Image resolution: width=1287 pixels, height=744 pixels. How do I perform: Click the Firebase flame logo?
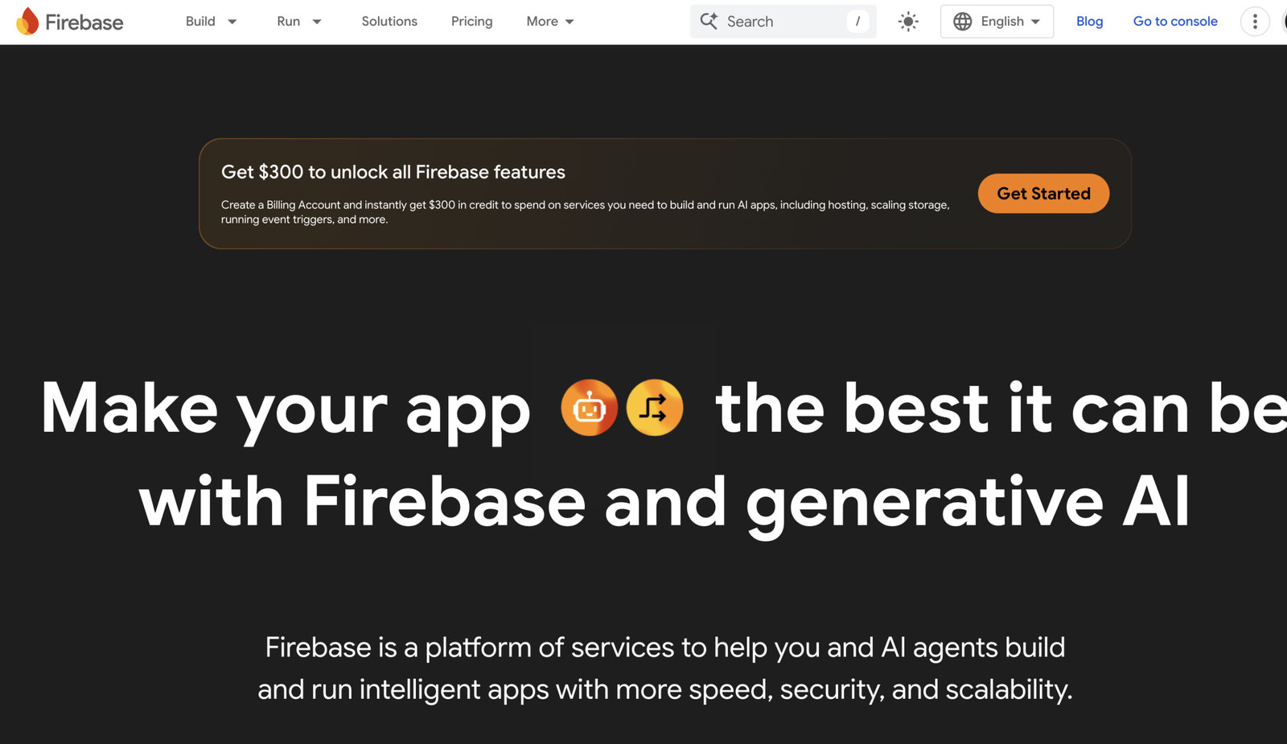tap(27, 22)
